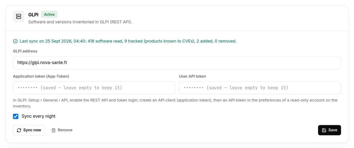Click the Sync now button text
354x148 pixels.
pyautogui.click(x=32, y=130)
